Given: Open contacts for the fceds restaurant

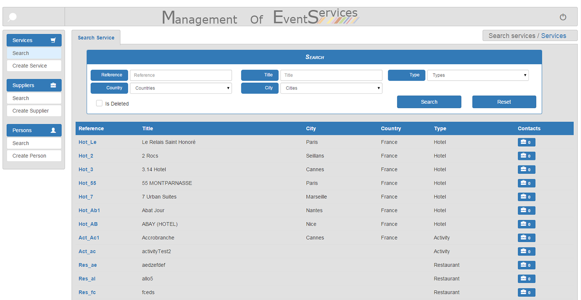Looking at the screenshot, I should (x=527, y=292).
